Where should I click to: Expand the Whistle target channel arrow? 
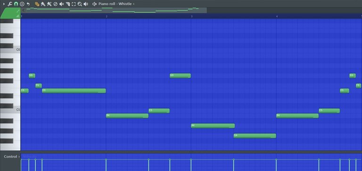[x=134, y=4]
